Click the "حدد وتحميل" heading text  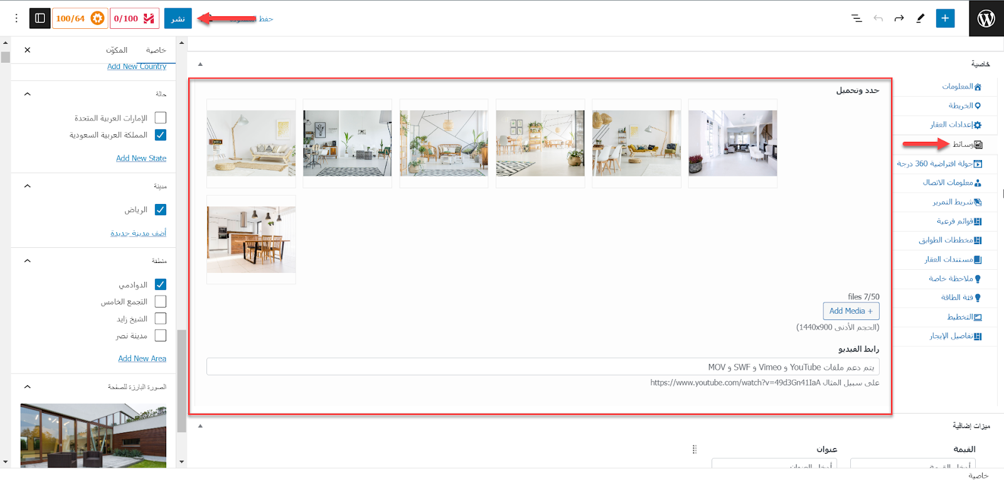[858, 90]
